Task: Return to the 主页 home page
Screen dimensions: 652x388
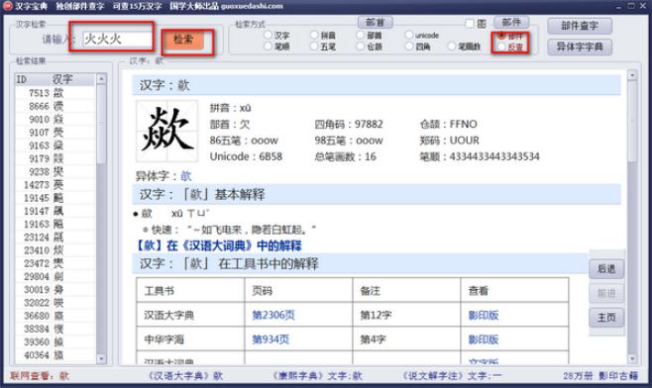Action: pos(606,318)
